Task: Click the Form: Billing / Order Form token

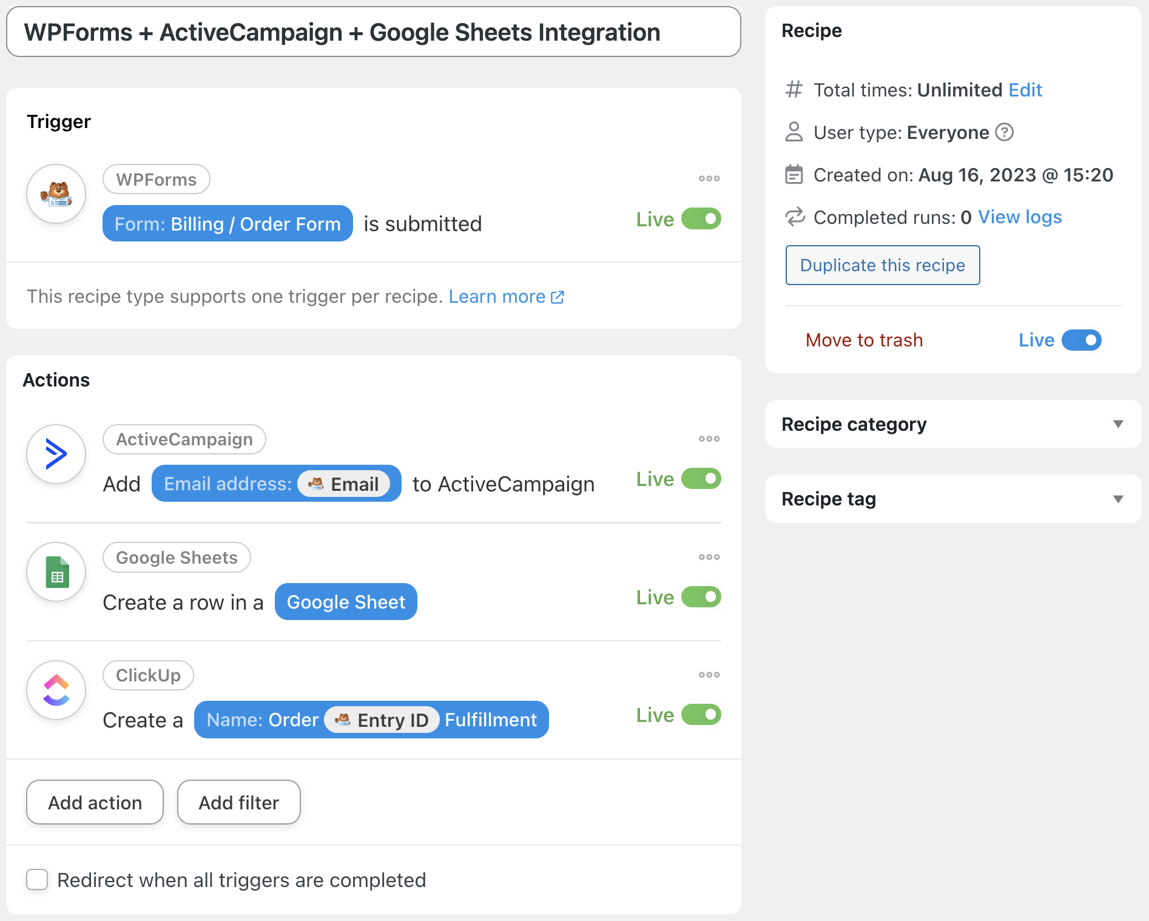Action: pos(227,224)
